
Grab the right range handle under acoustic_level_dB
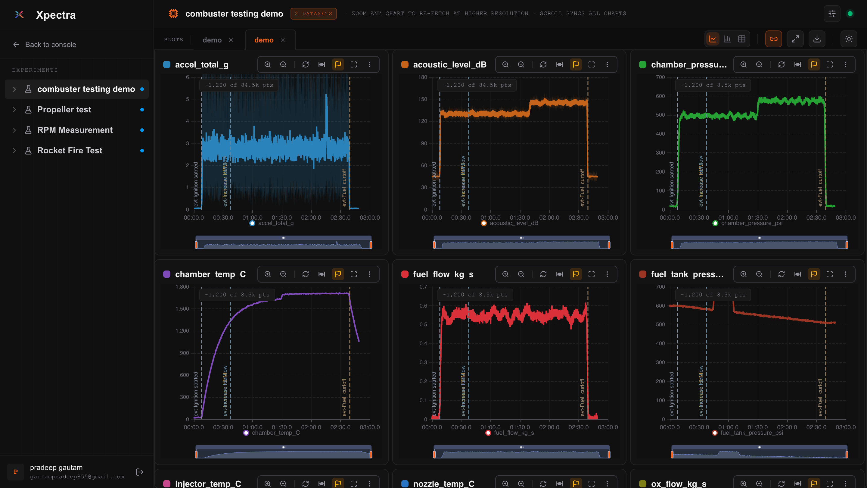609,245
